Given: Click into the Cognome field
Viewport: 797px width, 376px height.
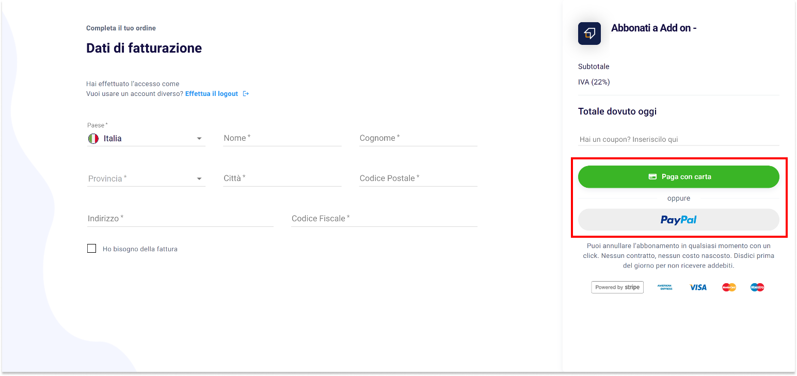Looking at the screenshot, I should (418, 138).
